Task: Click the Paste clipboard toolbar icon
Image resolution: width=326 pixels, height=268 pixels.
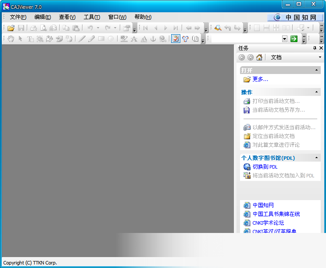Action: tap(75, 28)
